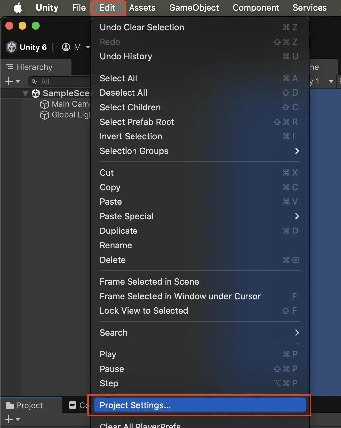Choose Clear All PlayerPrefs
341x428 pixels.
coord(200,424)
